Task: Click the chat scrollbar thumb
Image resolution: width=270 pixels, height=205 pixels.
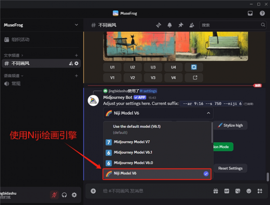Action: tap(268, 177)
